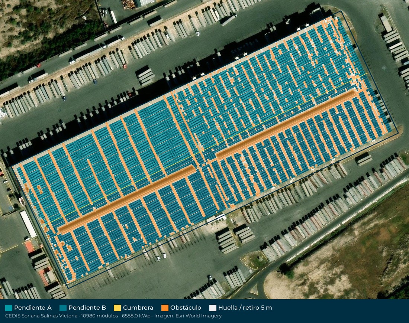Click the 'CEDIS Soriana Salinas Victoria' caption text
Viewport: 409px width, 323px height.
click(41, 316)
